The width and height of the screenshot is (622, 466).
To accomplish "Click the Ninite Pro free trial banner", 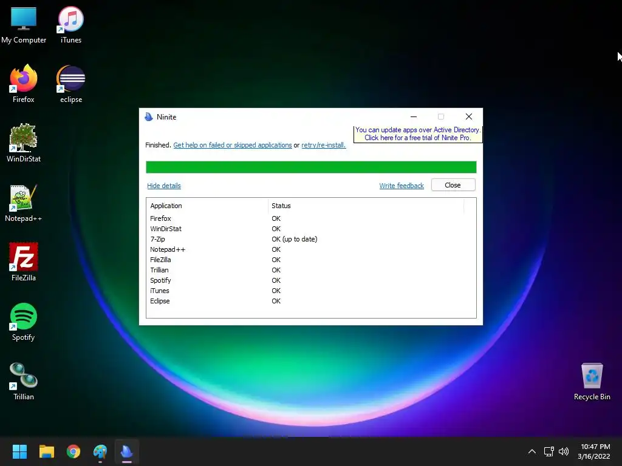I will point(418,134).
